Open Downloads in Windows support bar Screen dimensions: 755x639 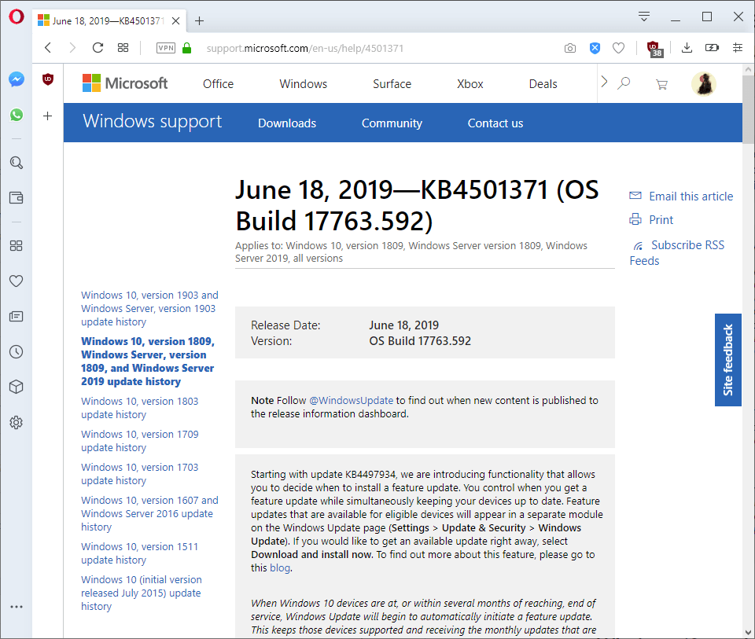pos(287,123)
